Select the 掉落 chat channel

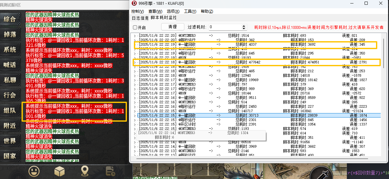click(10, 34)
